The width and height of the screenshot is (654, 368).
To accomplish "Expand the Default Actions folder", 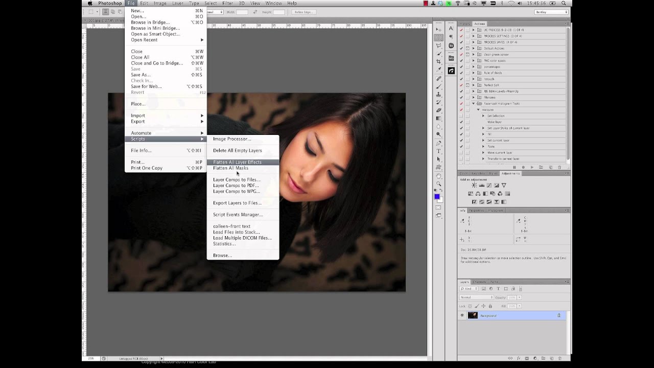I will [474, 48].
